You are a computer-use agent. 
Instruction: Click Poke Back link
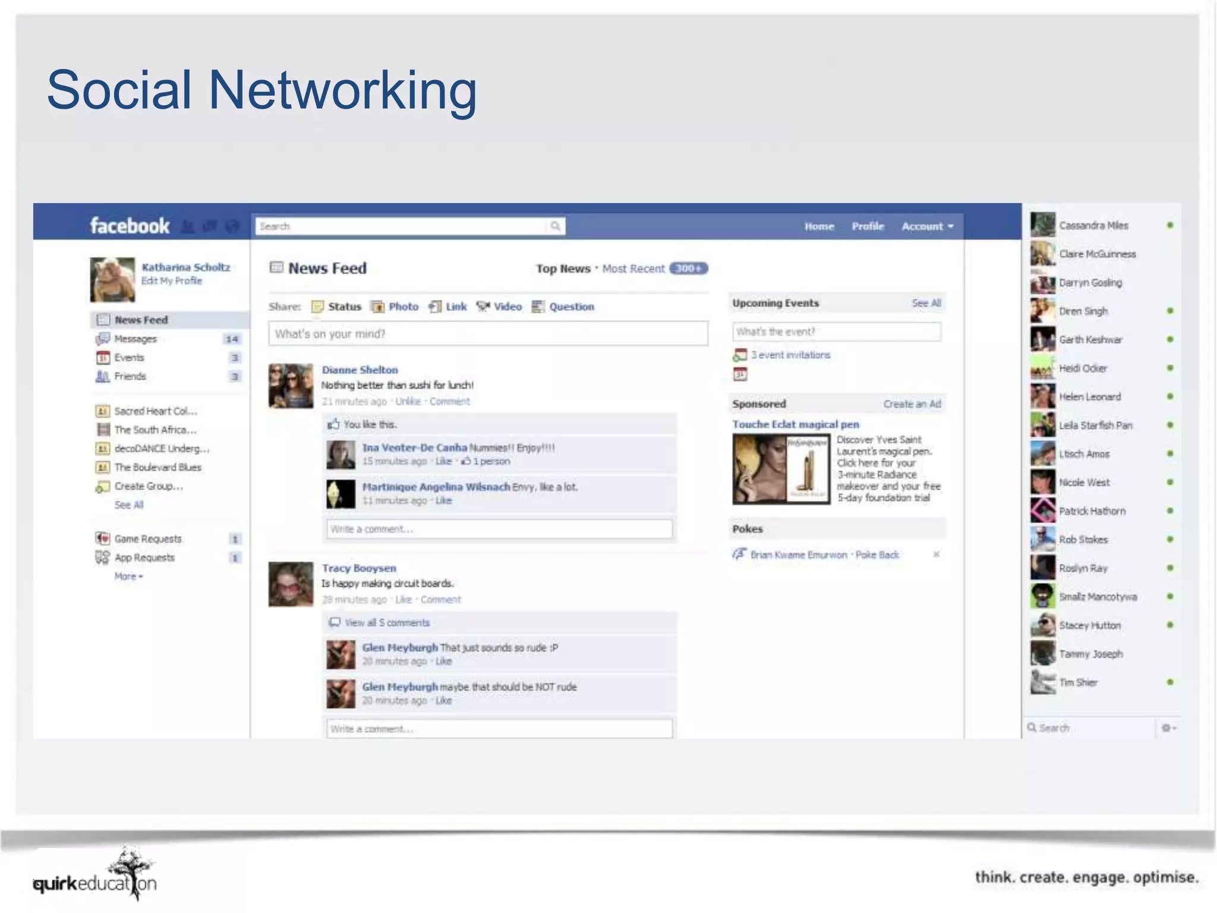pyautogui.click(x=877, y=555)
